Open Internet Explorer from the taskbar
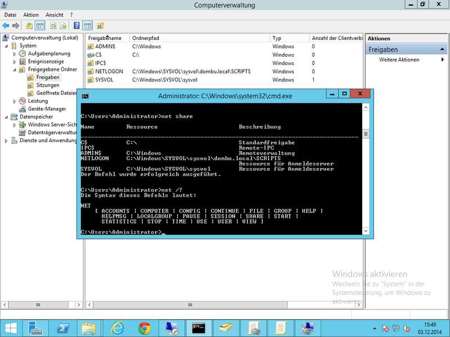450x337 pixels. [118, 327]
